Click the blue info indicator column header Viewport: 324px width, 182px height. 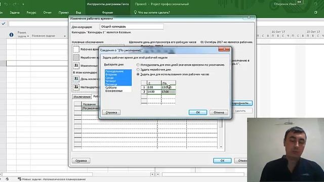(11, 35)
